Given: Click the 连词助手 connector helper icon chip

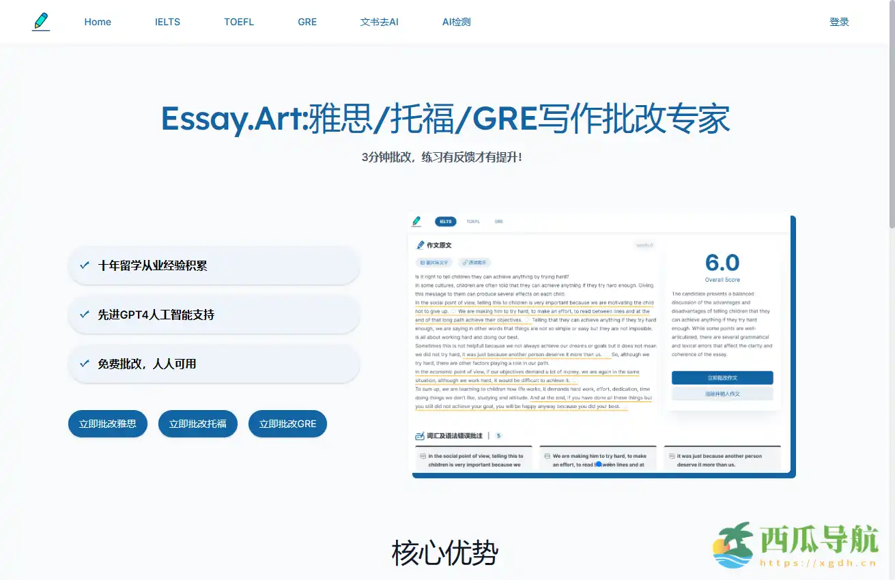Looking at the screenshot, I should pyautogui.click(x=466, y=262).
